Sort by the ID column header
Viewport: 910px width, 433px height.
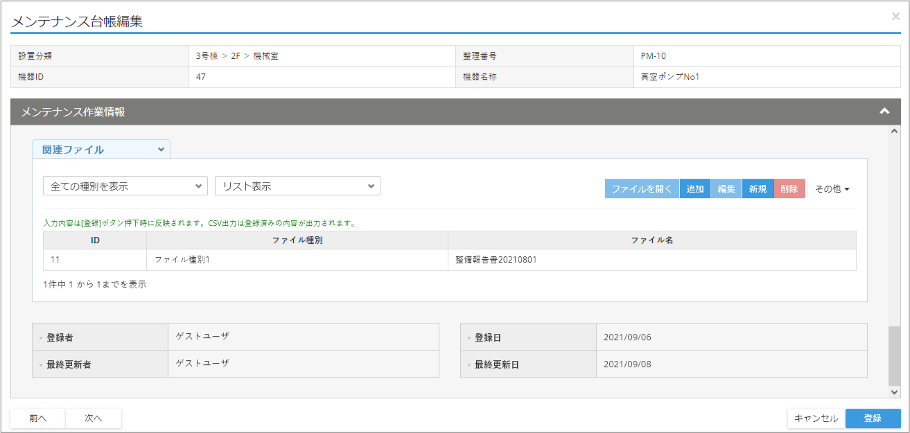[95, 240]
